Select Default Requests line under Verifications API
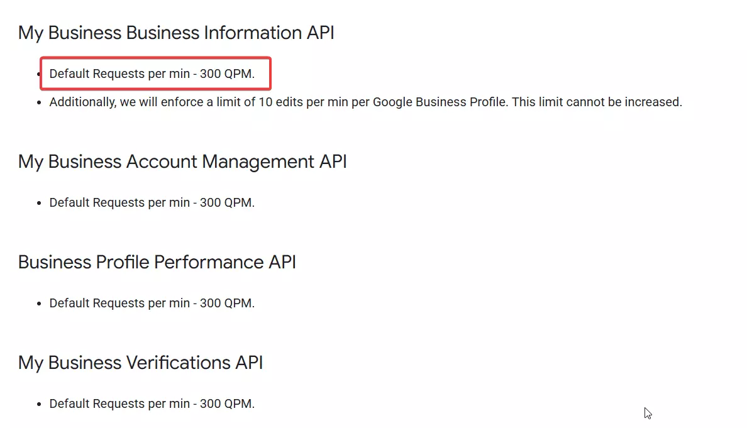 [x=152, y=404]
